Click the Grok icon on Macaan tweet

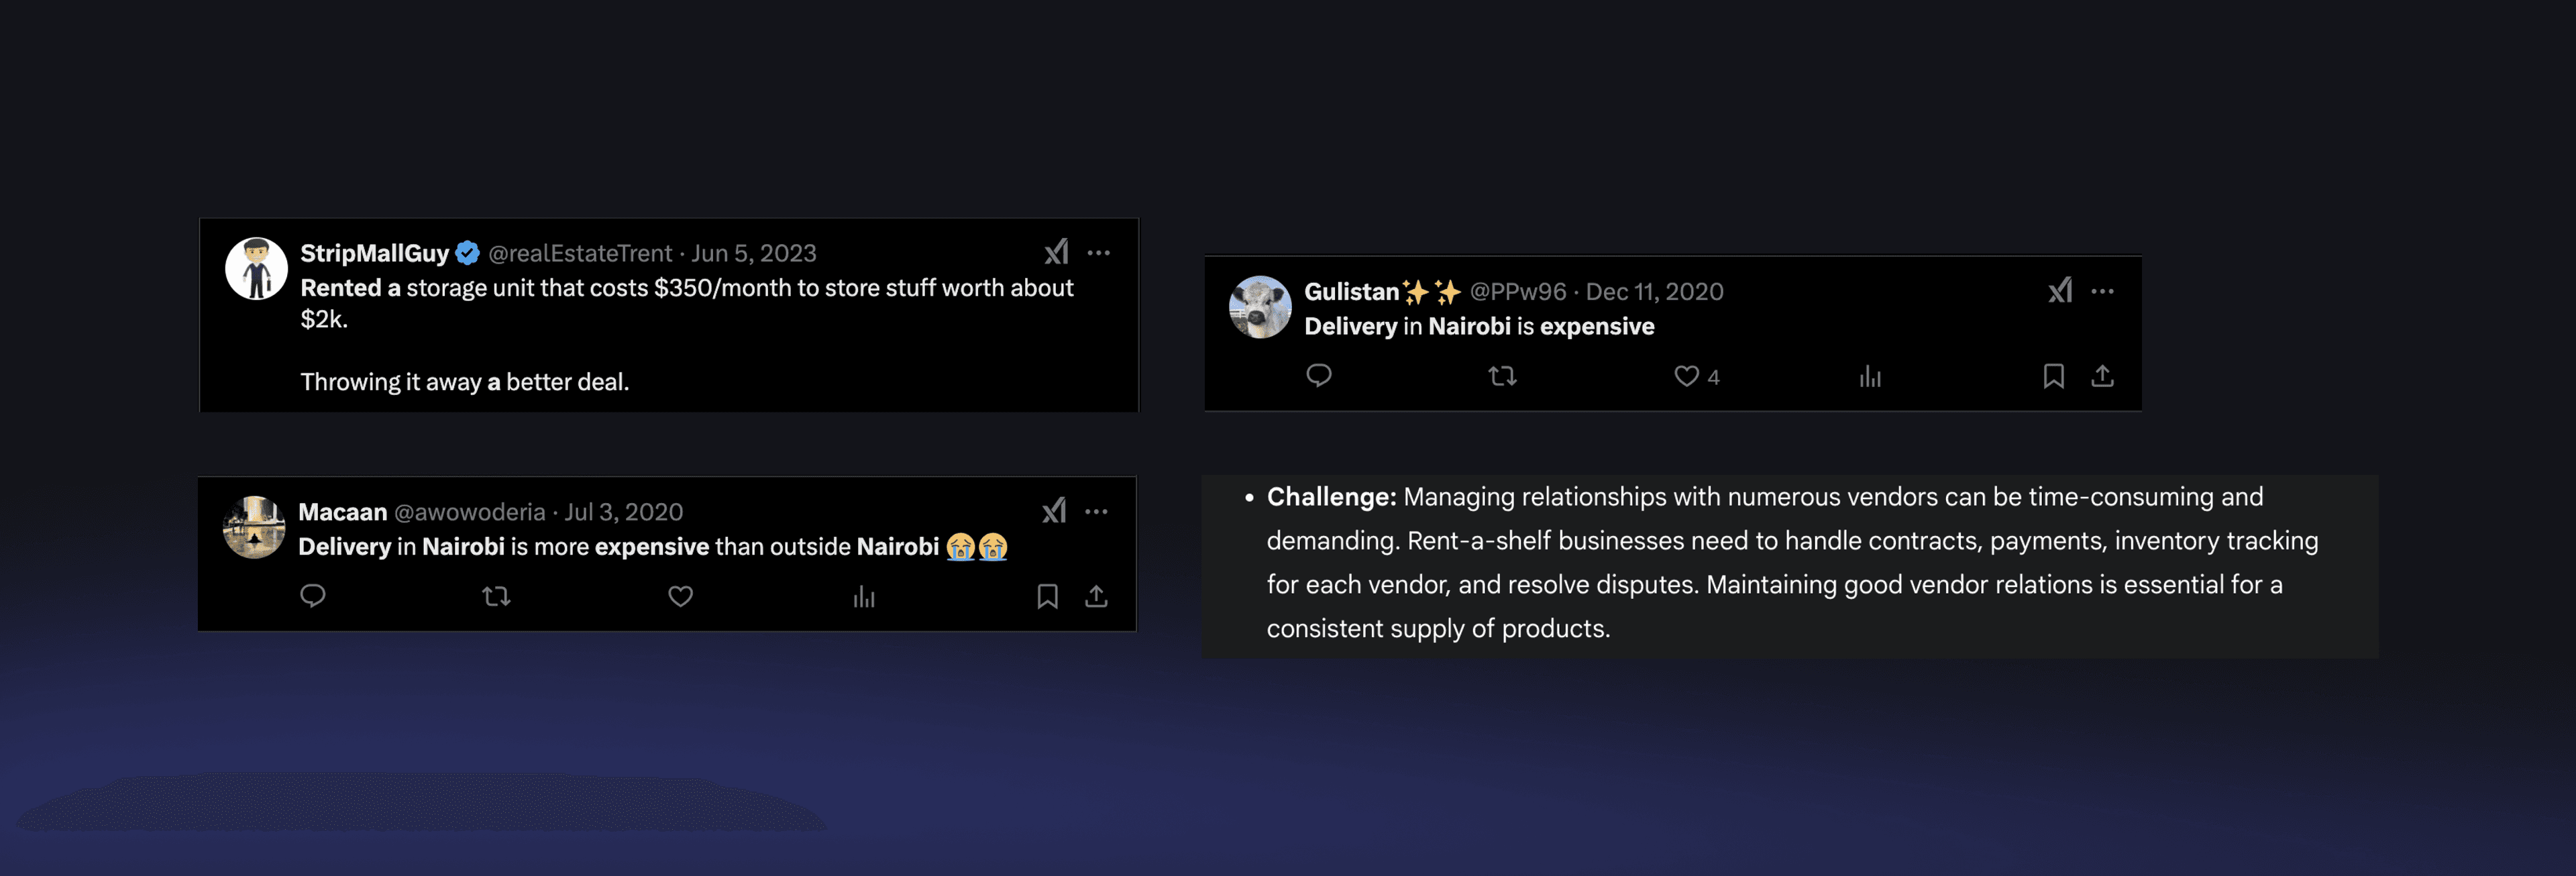click(x=1054, y=511)
